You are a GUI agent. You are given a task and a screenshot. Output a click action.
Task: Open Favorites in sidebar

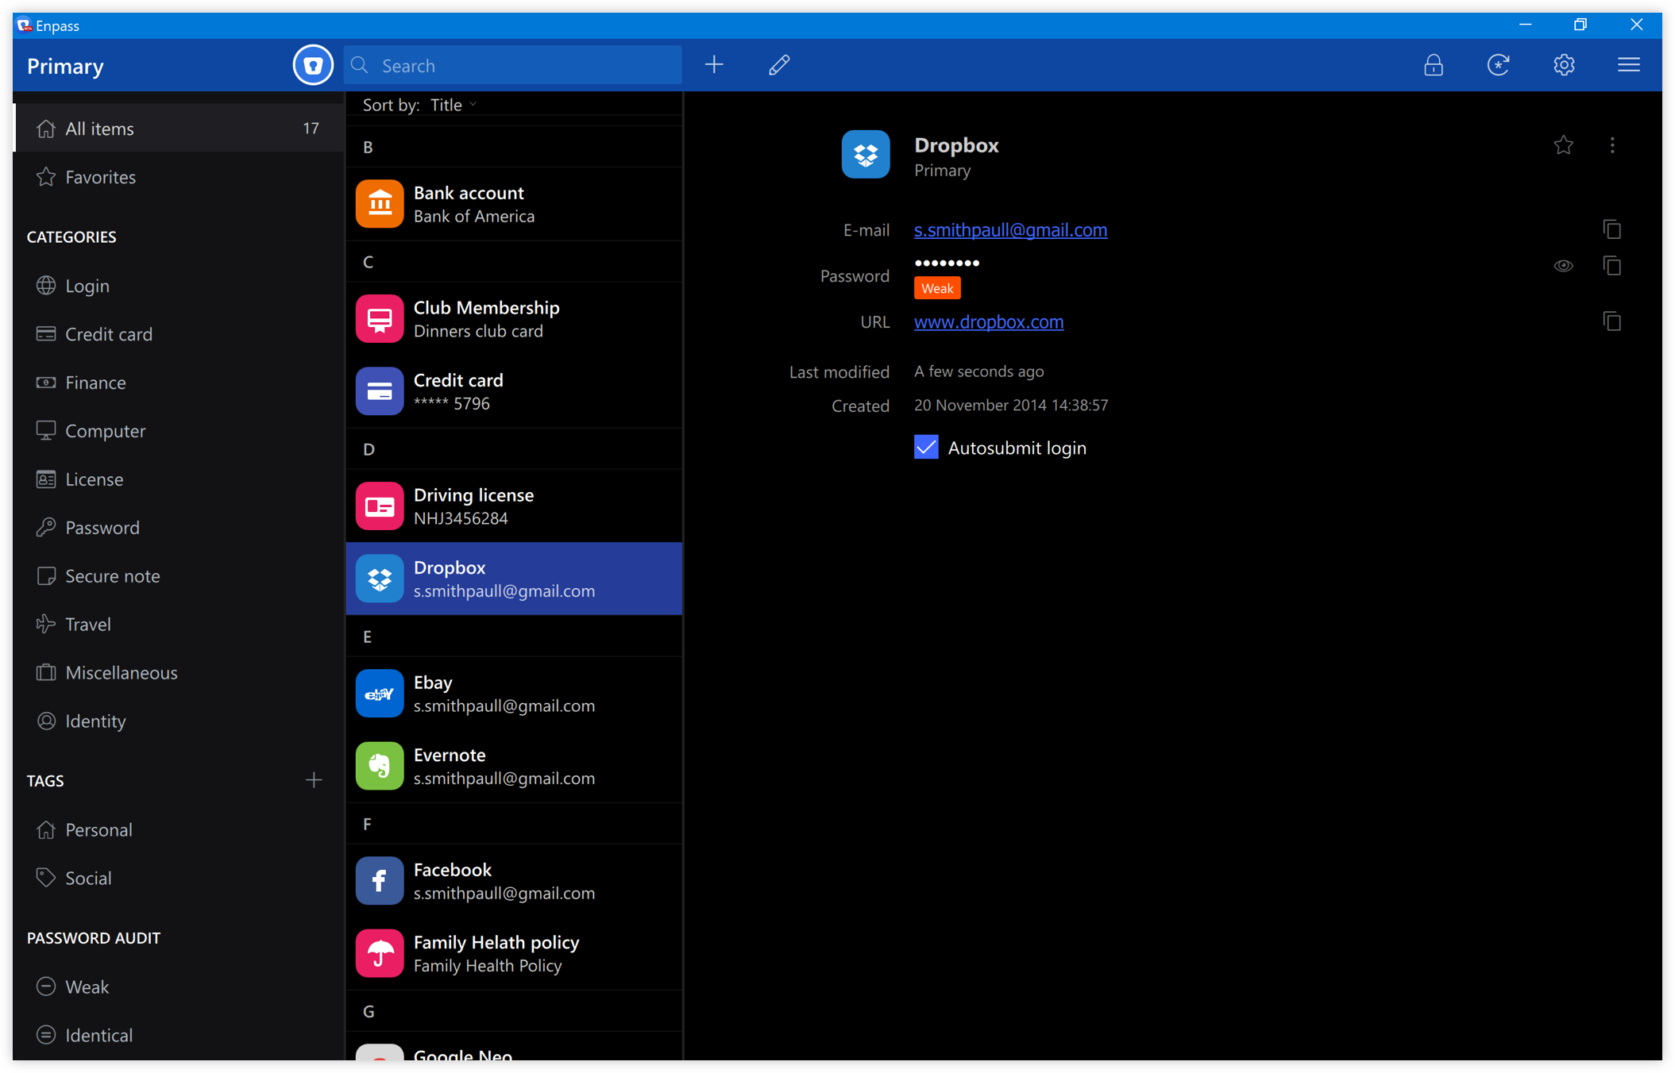pos(179,176)
